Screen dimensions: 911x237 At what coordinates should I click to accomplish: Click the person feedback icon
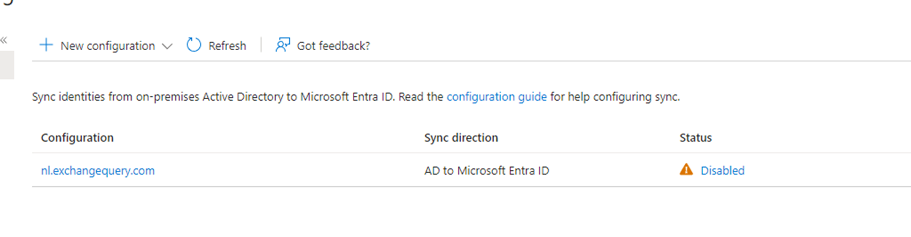tap(282, 45)
